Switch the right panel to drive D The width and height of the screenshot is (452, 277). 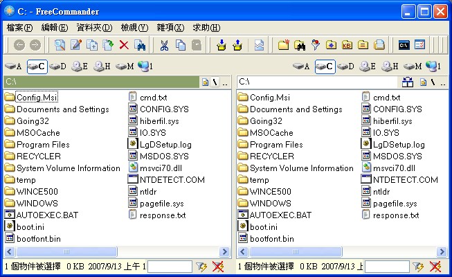(x=345, y=66)
